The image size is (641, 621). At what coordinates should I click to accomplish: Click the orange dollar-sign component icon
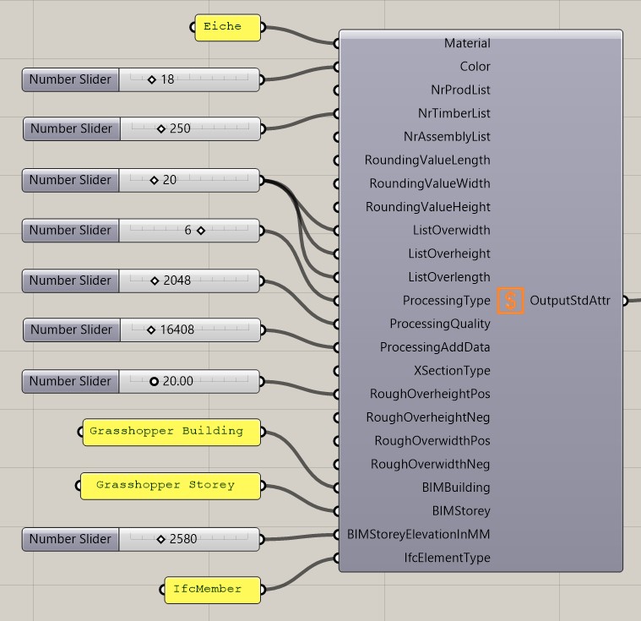[511, 301]
